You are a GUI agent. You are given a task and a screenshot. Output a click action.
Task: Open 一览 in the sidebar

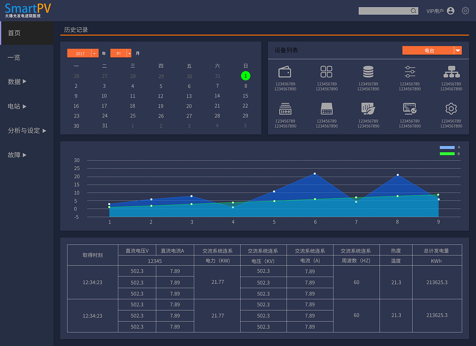click(14, 58)
